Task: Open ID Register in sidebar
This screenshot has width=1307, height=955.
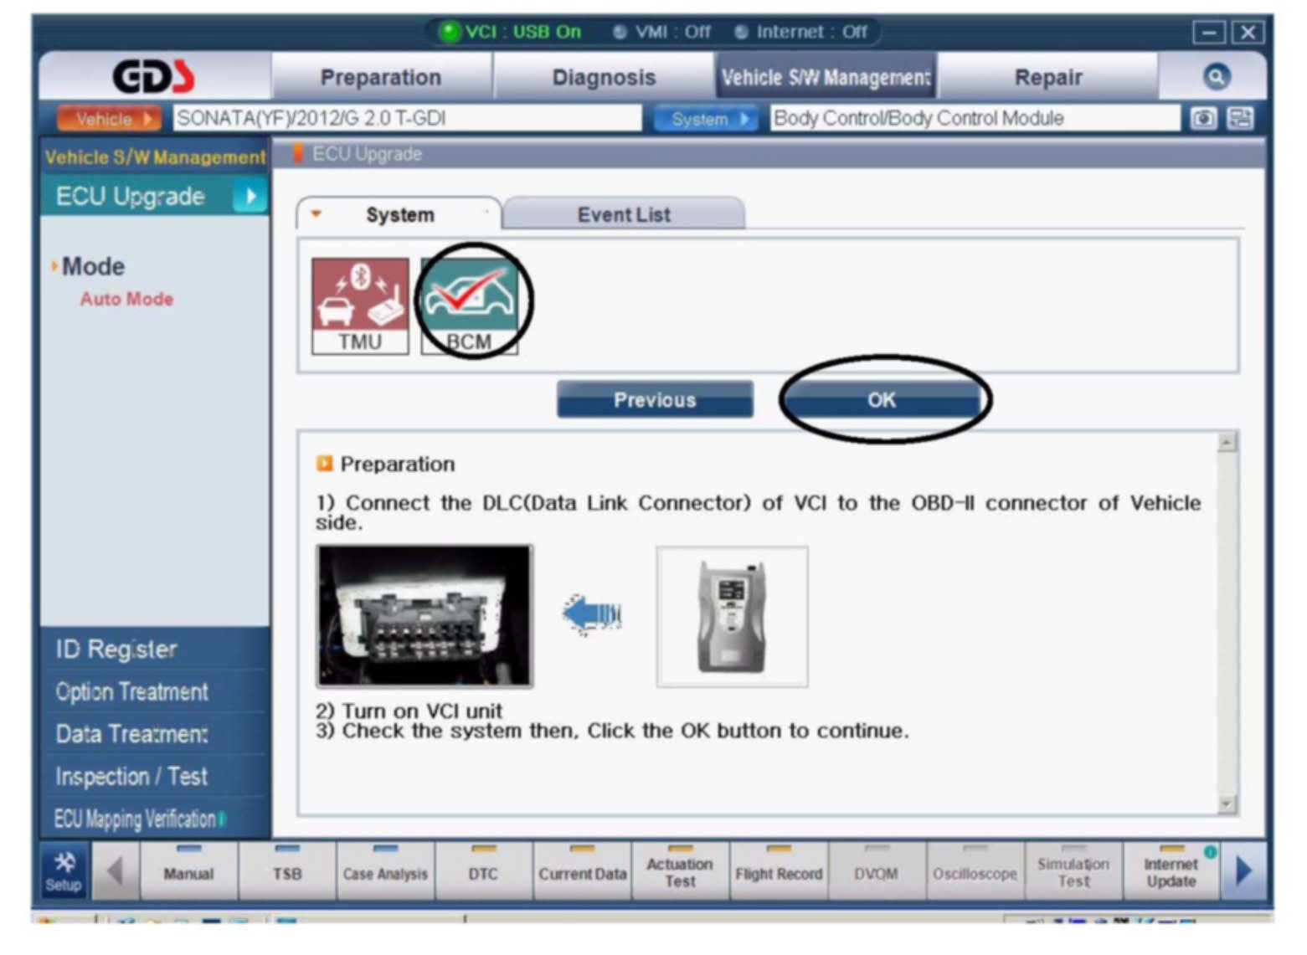Action: coord(116,649)
